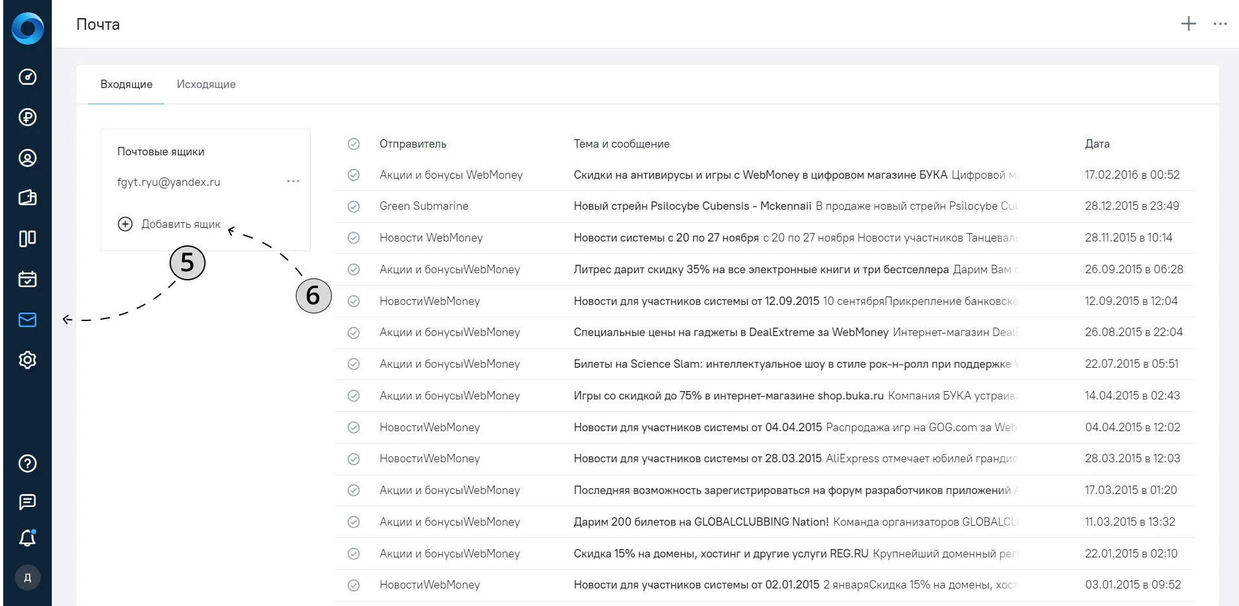Select the email dated 28.03.2015 checkbox

(353, 459)
